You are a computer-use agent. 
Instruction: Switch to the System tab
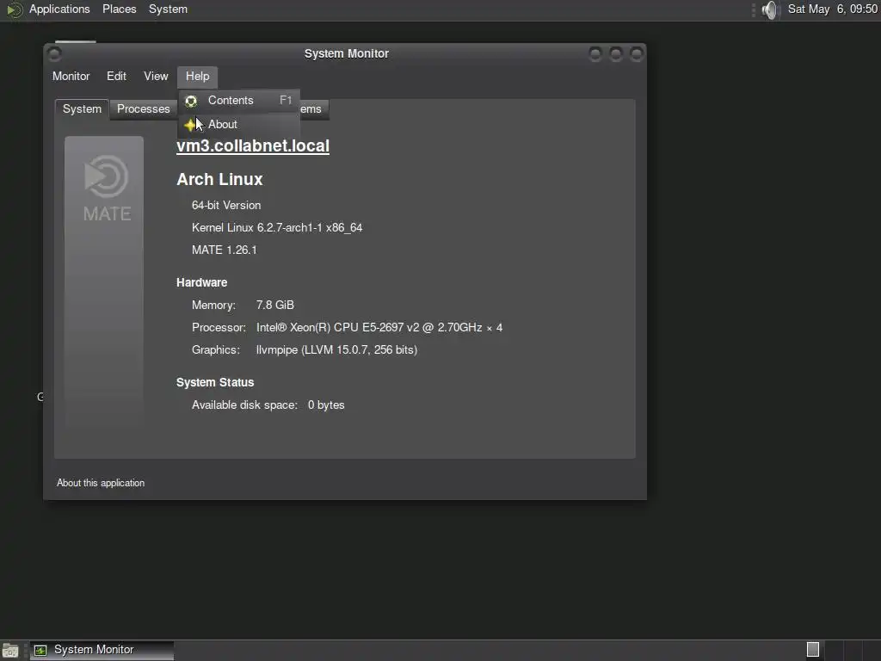[x=82, y=109]
